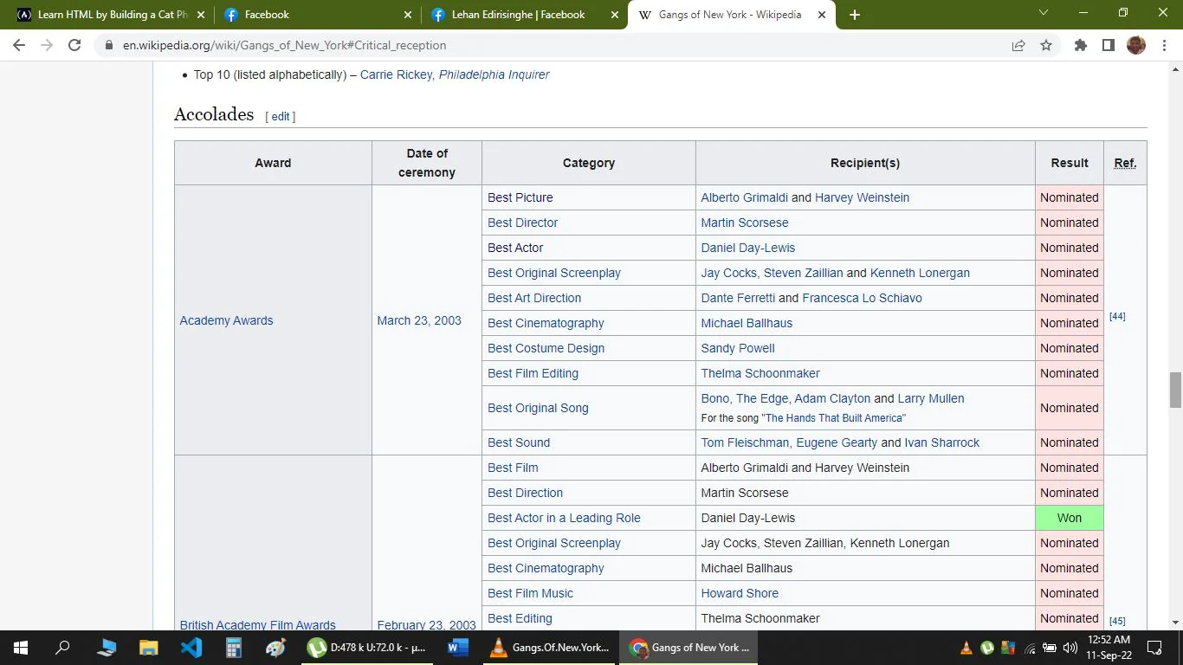Click the Recipient(s) column header
The image size is (1183, 665).
[865, 163]
